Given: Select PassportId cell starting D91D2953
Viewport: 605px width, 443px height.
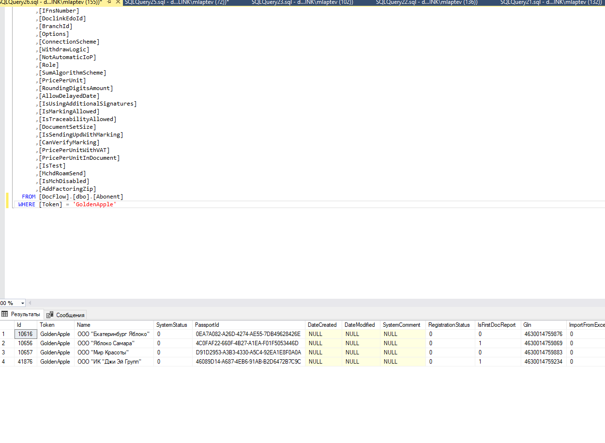Looking at the screenshot, I should (249, 352).
